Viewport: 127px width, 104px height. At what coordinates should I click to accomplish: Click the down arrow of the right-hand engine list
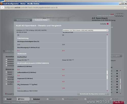(120, 93)
